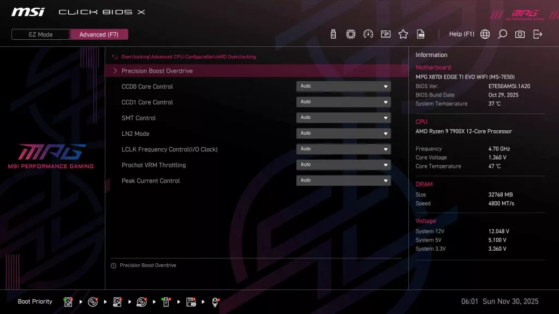Open the hardware monitor gauge icon

[x=368, y=34]
